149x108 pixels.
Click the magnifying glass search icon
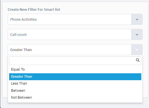[138, 60]
